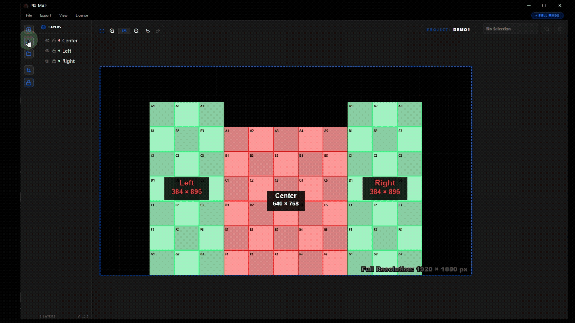
Task: Select the crop canvas tool
Action: (28, 71)
